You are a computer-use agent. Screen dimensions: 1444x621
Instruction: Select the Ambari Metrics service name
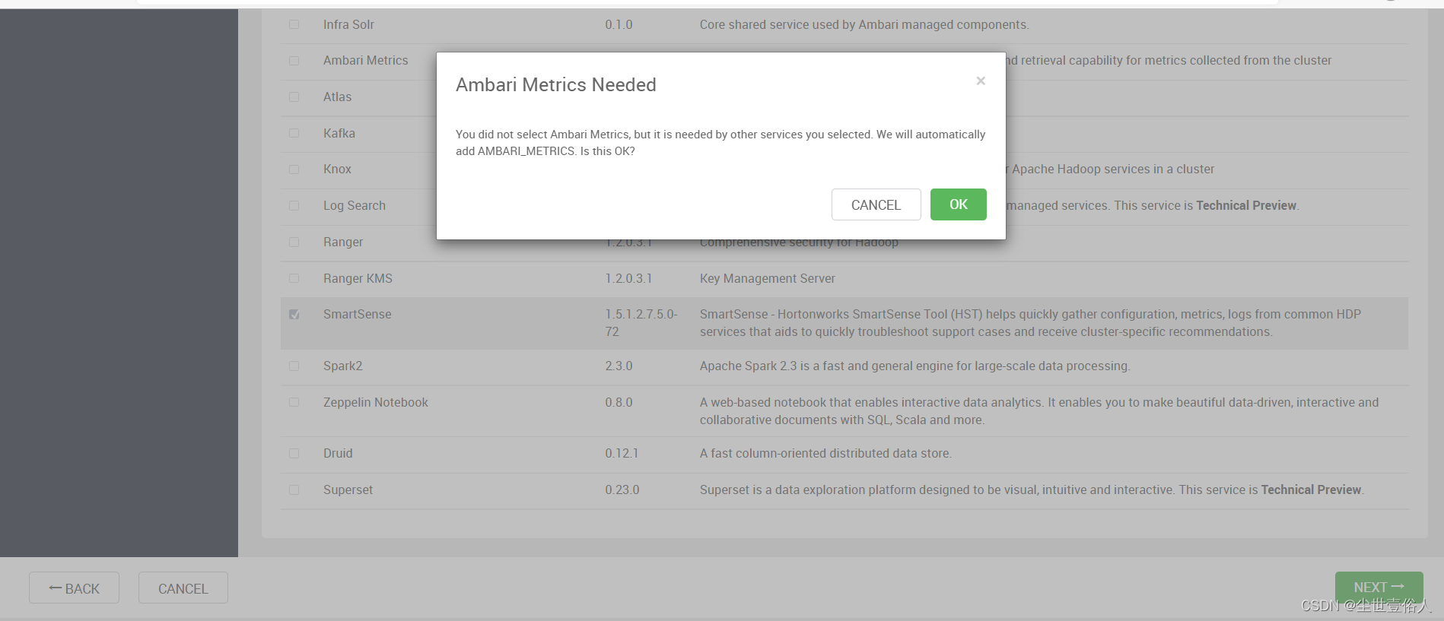click(365, 60)
